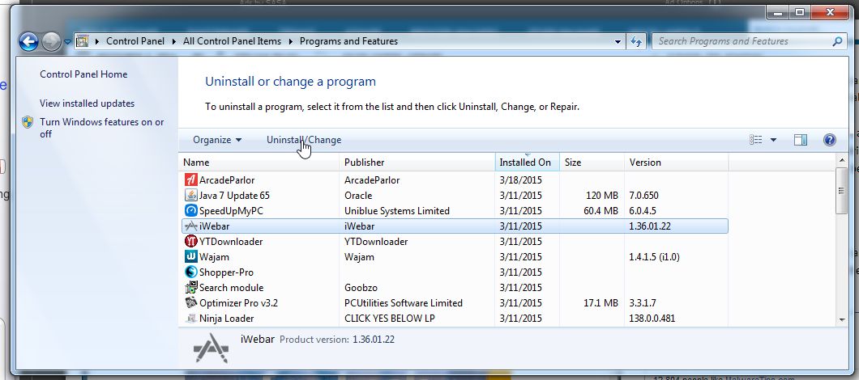The height and width of the screenshot is (380, 859).
Task: Click the search magnifier icon
Action: coord(837,41)
